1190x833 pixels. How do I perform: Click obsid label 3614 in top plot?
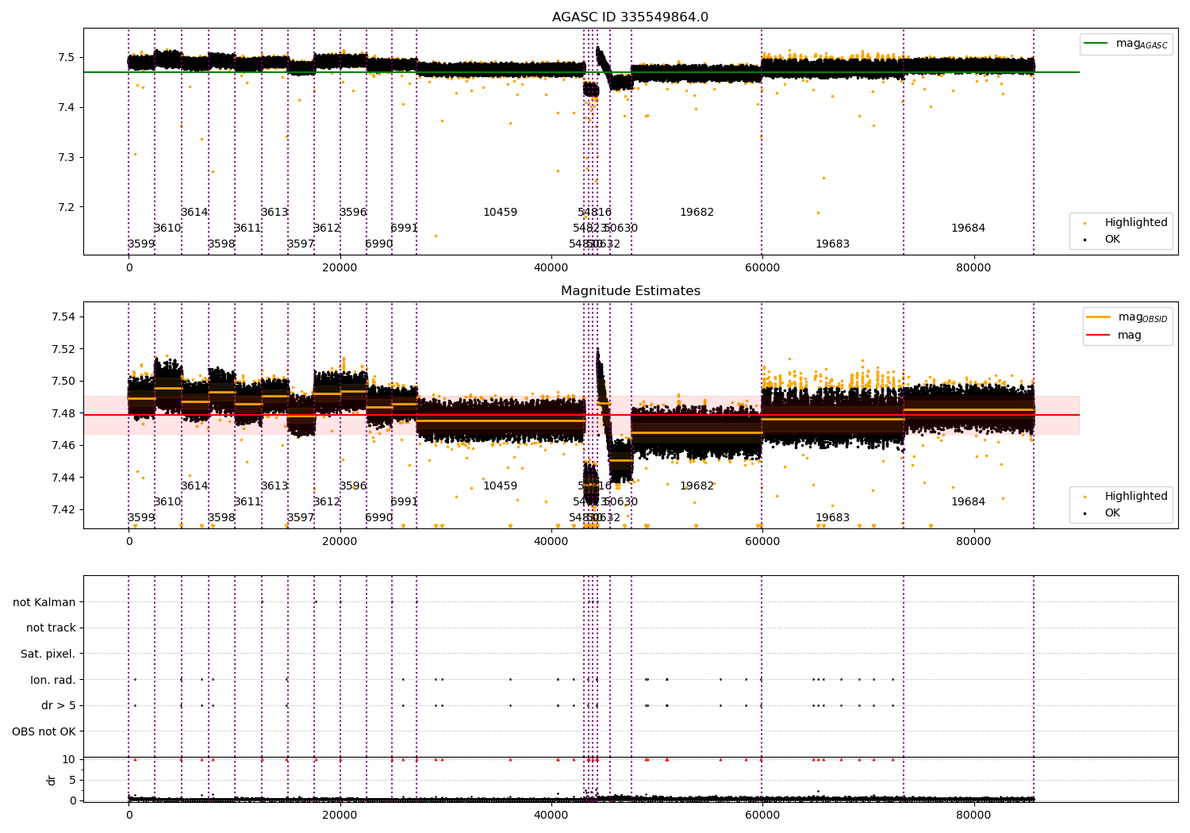(194, 213)
